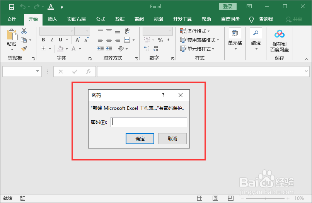The image size is (312, 203).
Task: Open the font name combo box
Action: 57,31
